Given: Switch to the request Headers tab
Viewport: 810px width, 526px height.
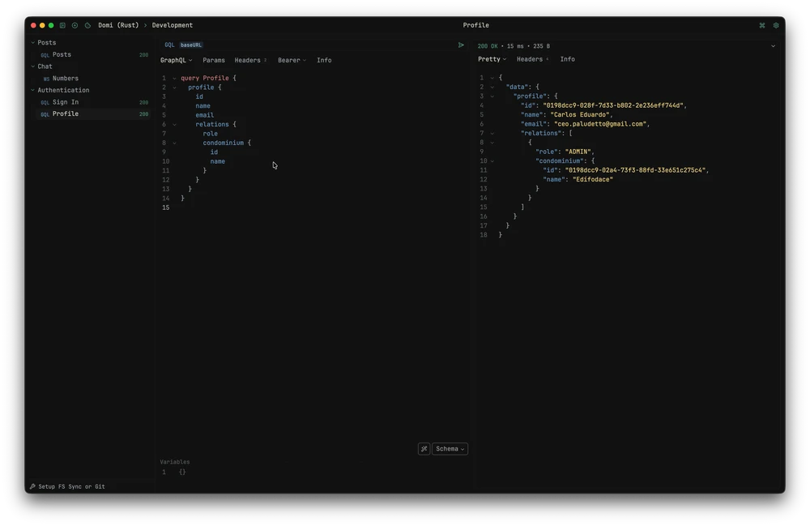Looking at the screenshot, I should click(x=250, y=61).
